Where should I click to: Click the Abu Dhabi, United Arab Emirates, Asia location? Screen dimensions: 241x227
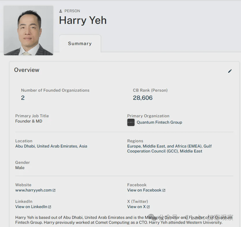pos(51,146)
